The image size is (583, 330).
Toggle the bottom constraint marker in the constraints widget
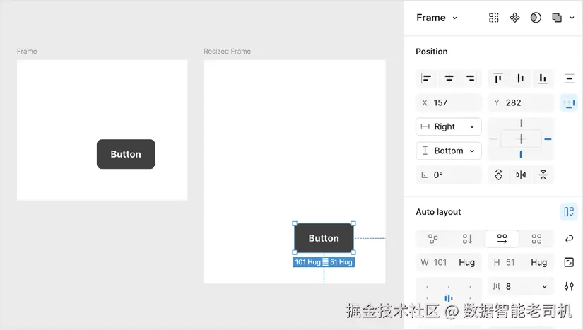click(x=521, y=154)
